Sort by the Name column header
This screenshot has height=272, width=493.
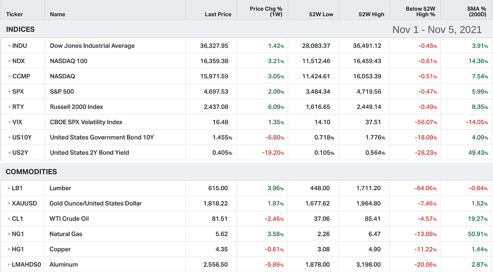[x=58, y=14]
